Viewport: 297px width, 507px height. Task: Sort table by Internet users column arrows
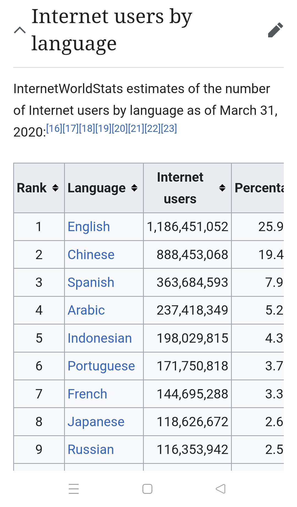pyautogui.click(x=222, y=188)
